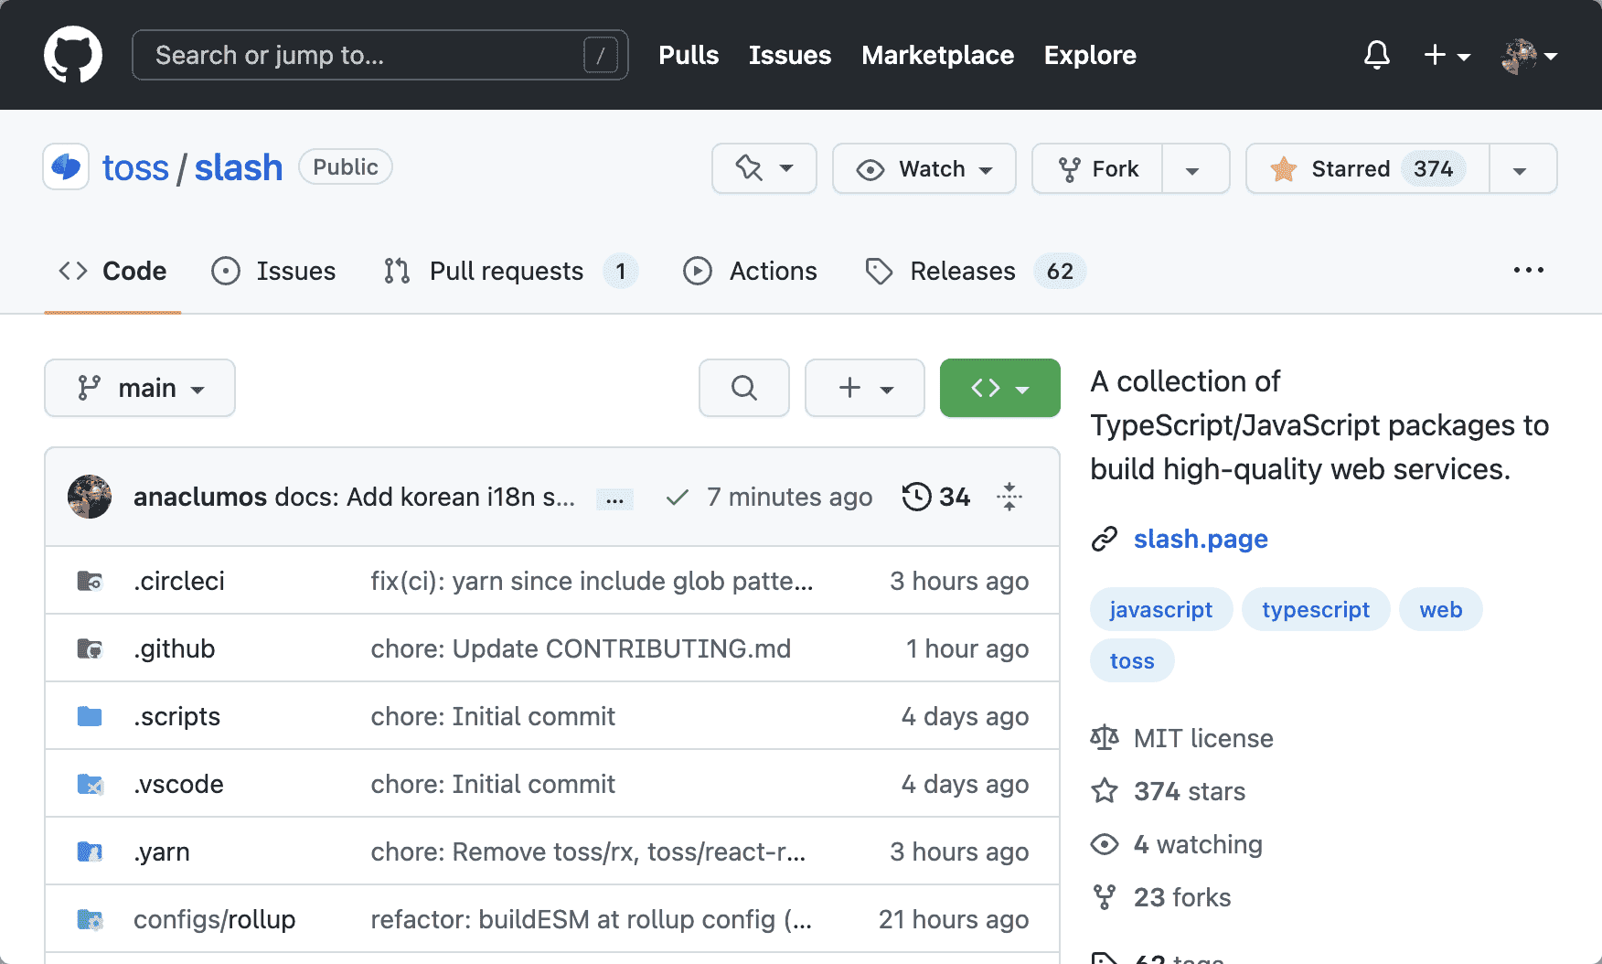Click the collapse file details icon

[1009, 497]
